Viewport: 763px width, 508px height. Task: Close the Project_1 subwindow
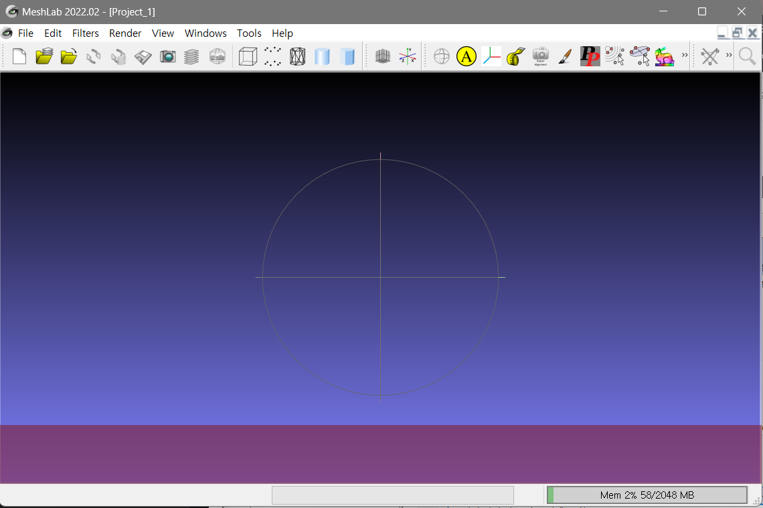(x=752, y=33)
